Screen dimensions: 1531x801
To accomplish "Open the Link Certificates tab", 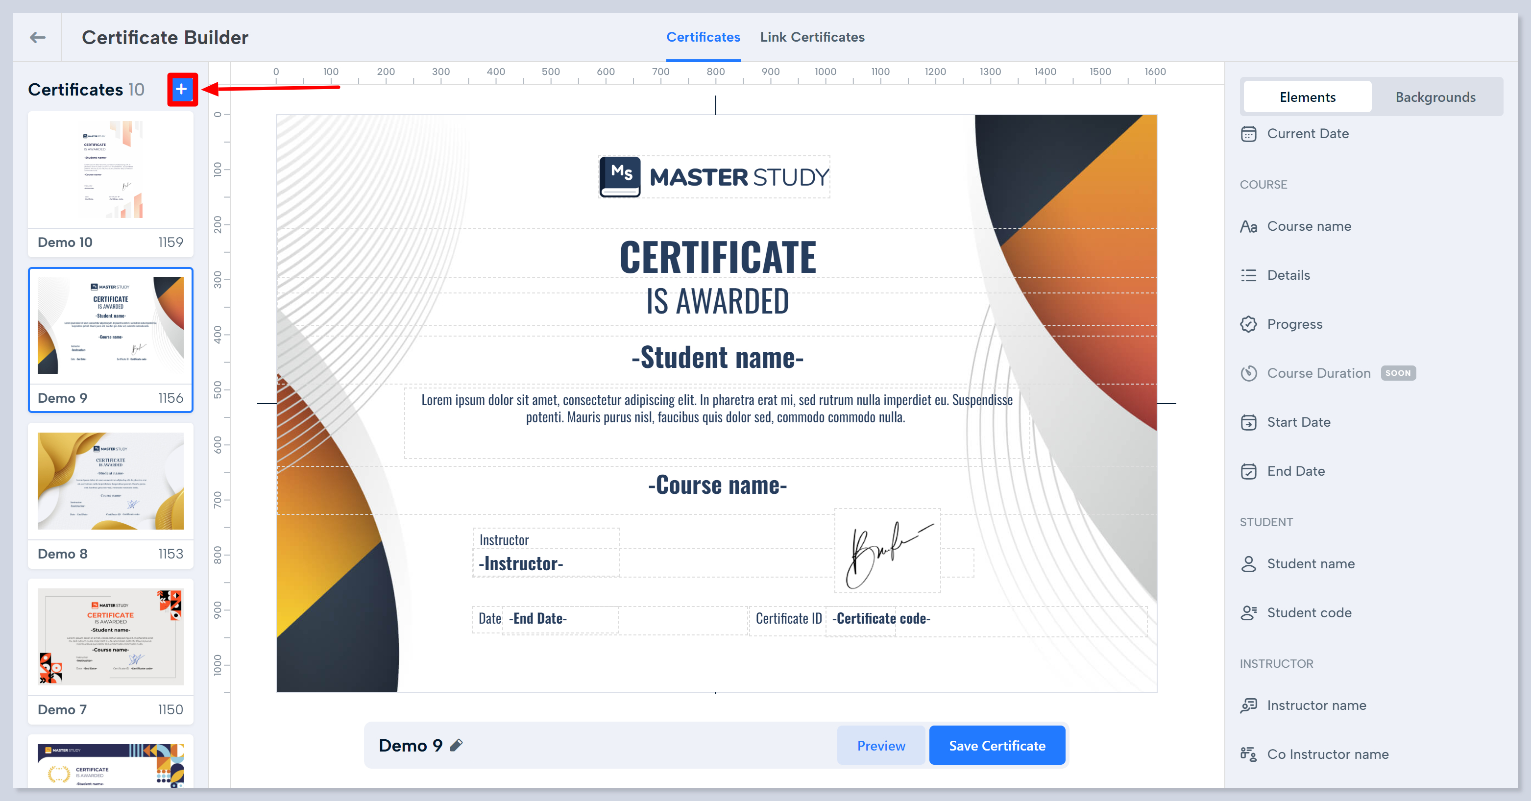I will [812, 37].
